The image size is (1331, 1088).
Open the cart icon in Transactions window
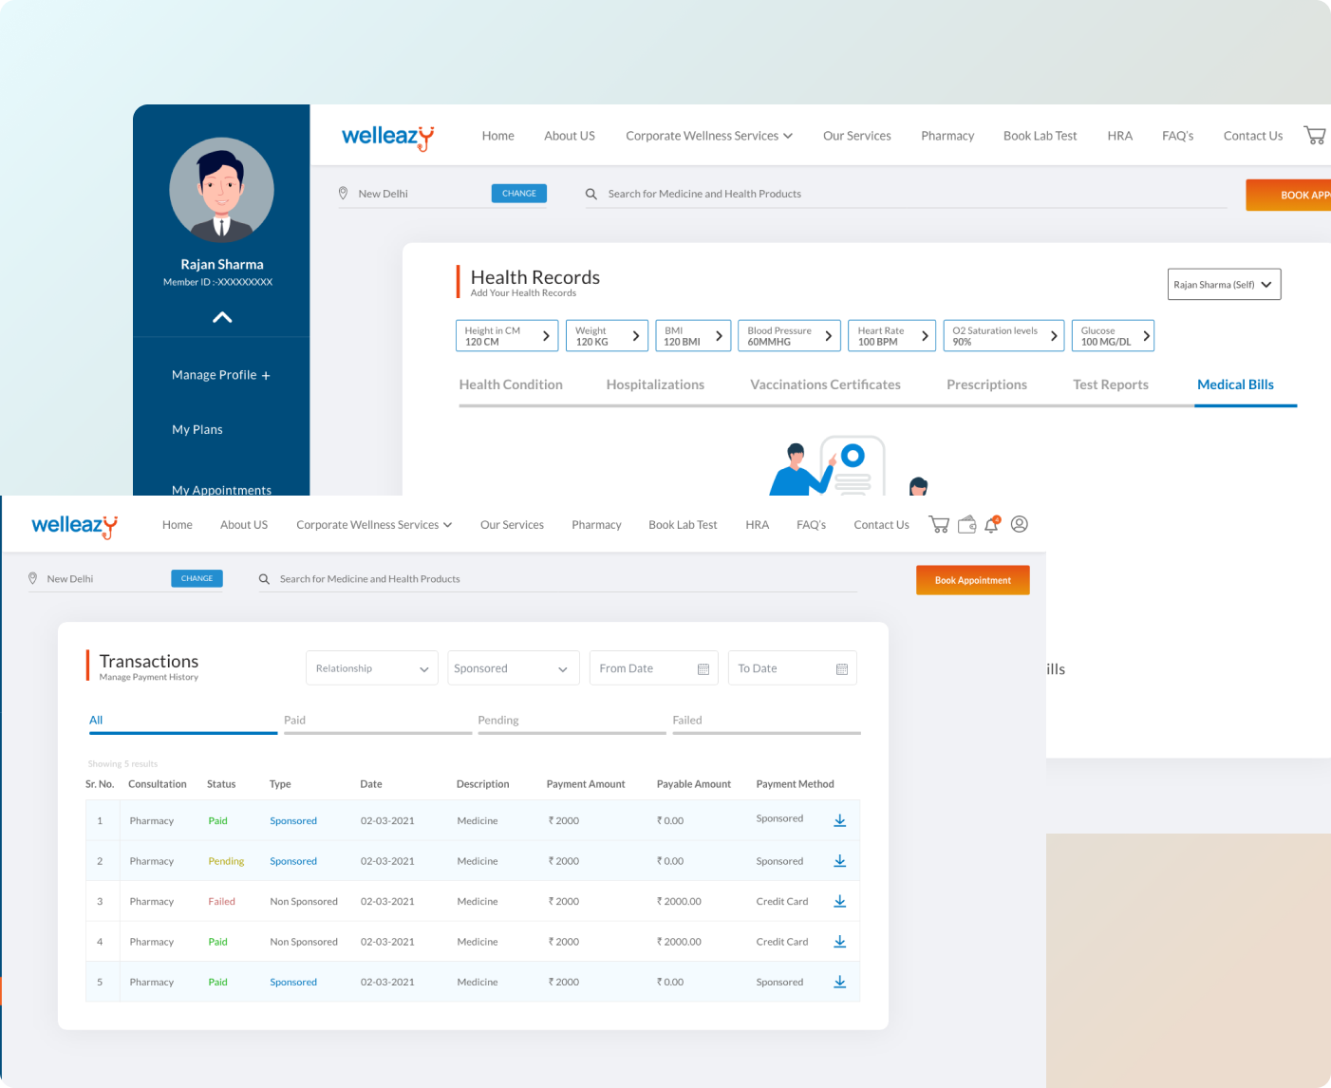[x=939, y=524]
